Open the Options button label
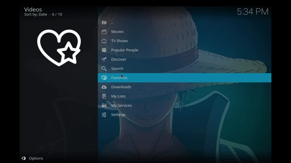This screenshot has width=291, height=163. (36, 158)
